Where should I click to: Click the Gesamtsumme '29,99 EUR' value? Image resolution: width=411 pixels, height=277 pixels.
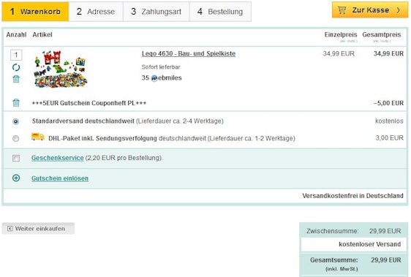(x=386, y=260)
